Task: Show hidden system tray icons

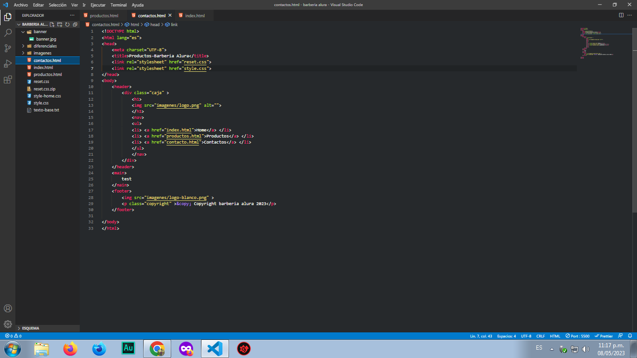Action: [552, 349]
